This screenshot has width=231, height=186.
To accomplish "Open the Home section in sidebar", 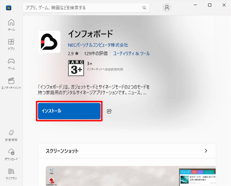I will coord(11,25).
